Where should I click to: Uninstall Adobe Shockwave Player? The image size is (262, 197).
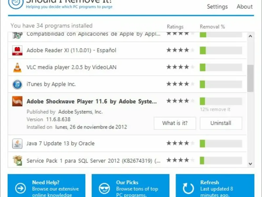[221, 123]
